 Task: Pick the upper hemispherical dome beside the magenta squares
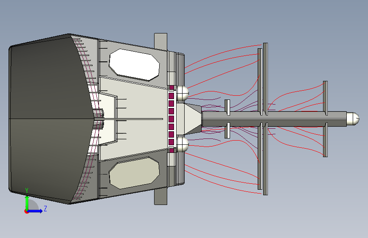pyautogui.click(x=183, y=93)
